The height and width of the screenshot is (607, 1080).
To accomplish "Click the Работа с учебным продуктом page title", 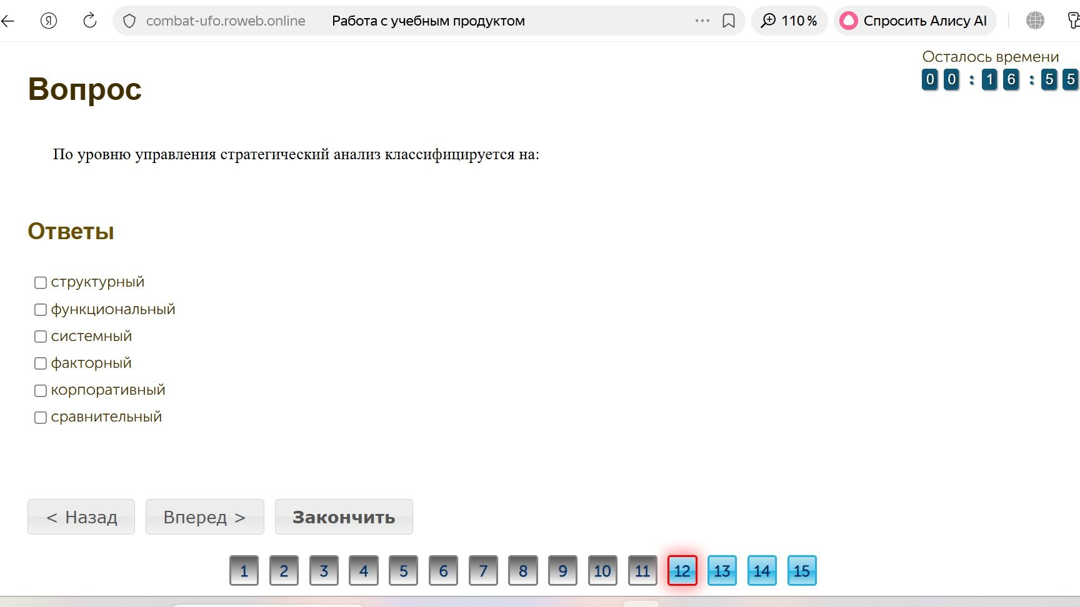I will 428,21.
